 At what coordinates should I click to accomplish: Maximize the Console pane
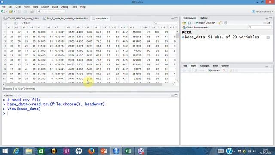[x=176, y=96]
